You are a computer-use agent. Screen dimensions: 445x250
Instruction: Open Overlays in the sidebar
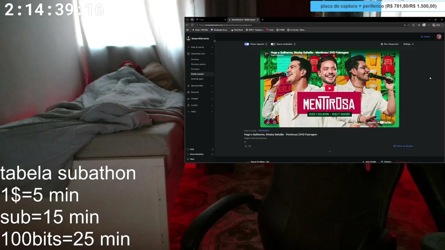195,59
